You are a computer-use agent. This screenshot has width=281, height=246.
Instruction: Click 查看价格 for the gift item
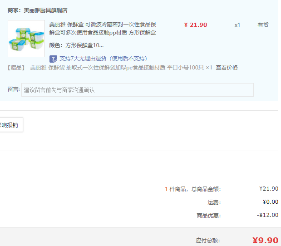[x=227, y=68]
